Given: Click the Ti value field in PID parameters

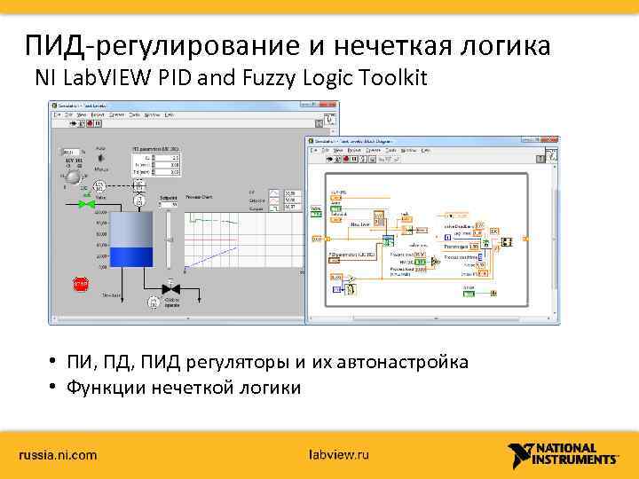Looking at the screenshot, I should click(x=168, y=165).
